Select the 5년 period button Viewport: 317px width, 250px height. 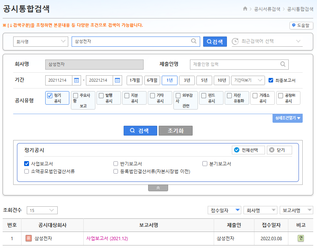pos(204,80)
